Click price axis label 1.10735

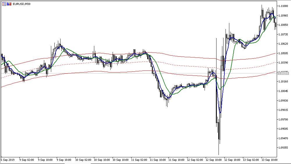[283, 35]
